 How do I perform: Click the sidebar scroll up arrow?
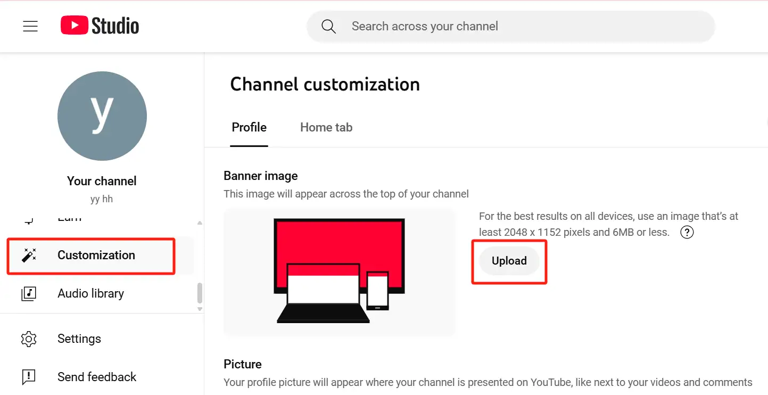click(x=200, y=223)
